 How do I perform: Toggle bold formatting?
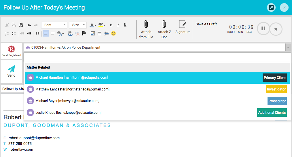coord(111,25)
